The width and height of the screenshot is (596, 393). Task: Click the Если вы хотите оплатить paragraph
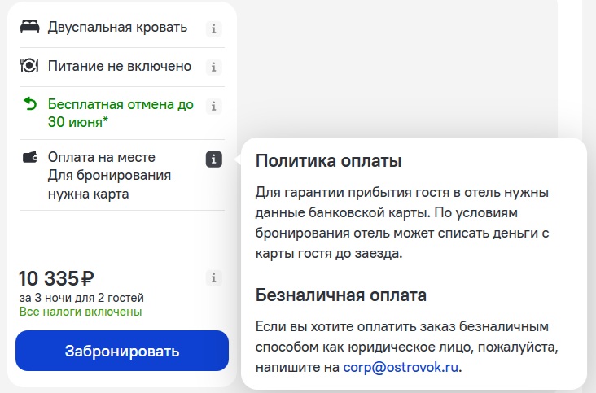pos(407,347)
